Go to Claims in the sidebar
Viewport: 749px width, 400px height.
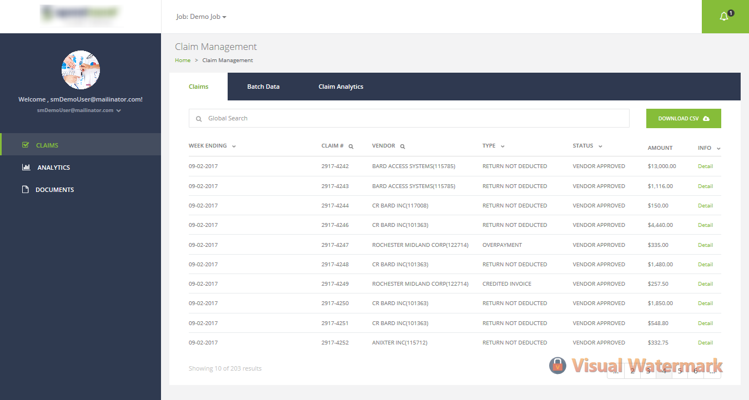[81, 145]
